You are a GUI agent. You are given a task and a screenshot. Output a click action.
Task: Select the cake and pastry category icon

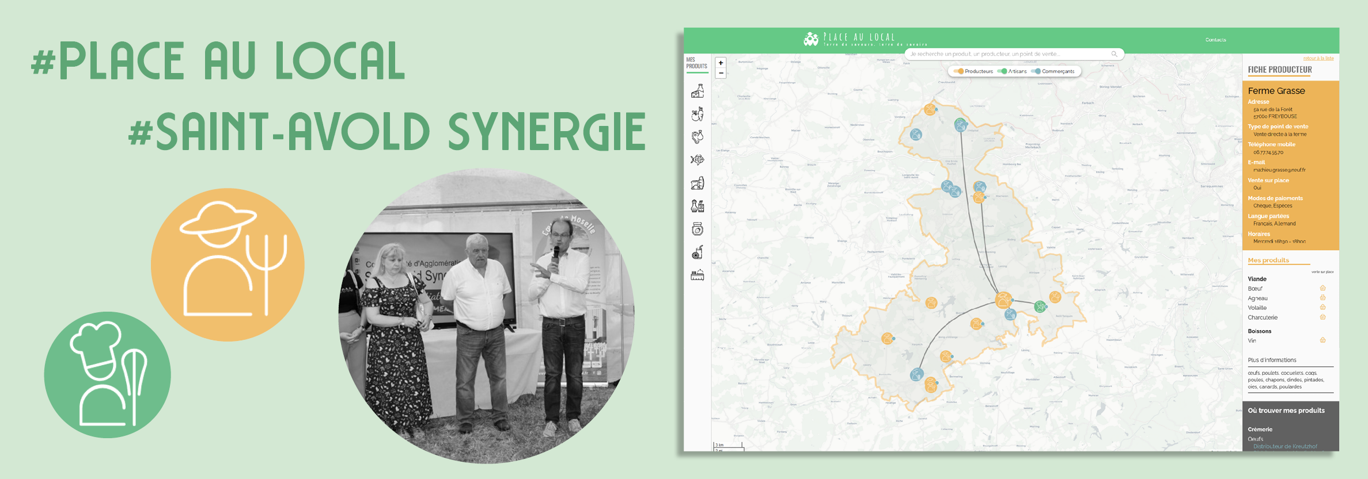[x=698, y=275]
